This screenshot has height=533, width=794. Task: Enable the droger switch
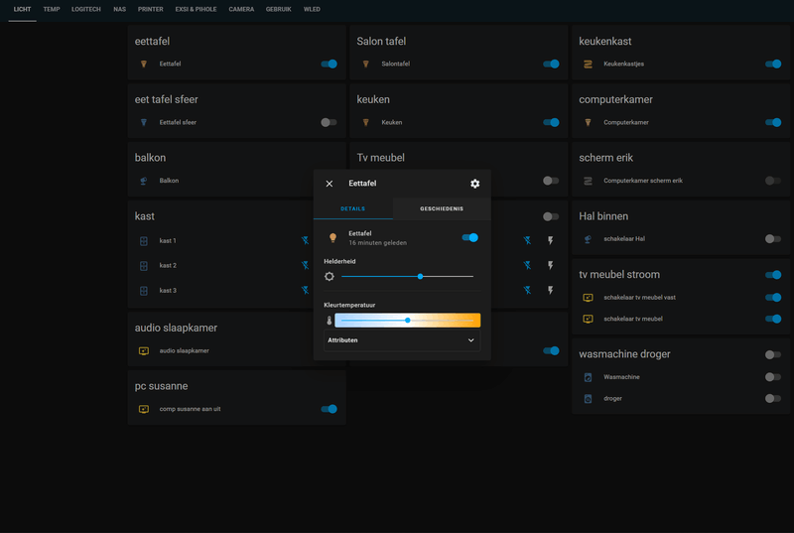click(x=773, y=398)
